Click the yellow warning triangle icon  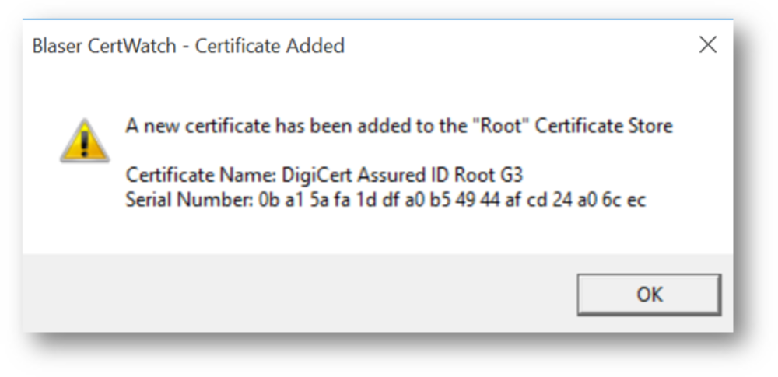pos(85,141)
